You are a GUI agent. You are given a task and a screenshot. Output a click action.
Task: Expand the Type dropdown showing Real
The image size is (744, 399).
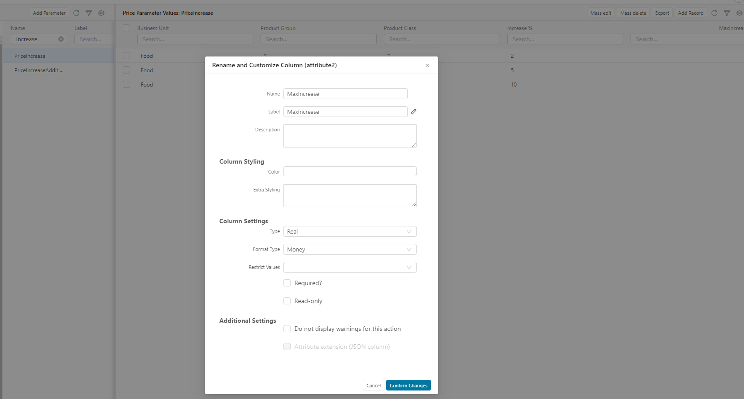click(350, 231)
